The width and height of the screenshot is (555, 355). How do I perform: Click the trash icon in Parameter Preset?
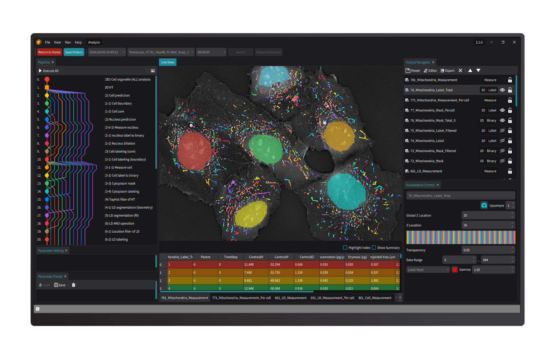click(74, 285)
